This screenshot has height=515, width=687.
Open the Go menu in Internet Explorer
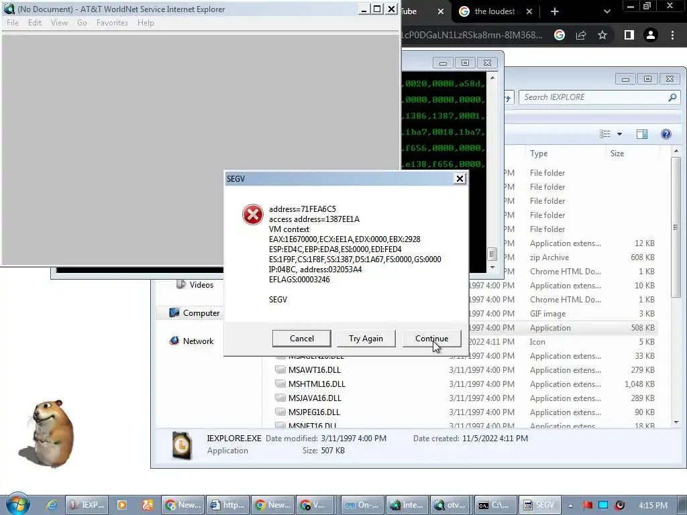[x=82, y=23]
